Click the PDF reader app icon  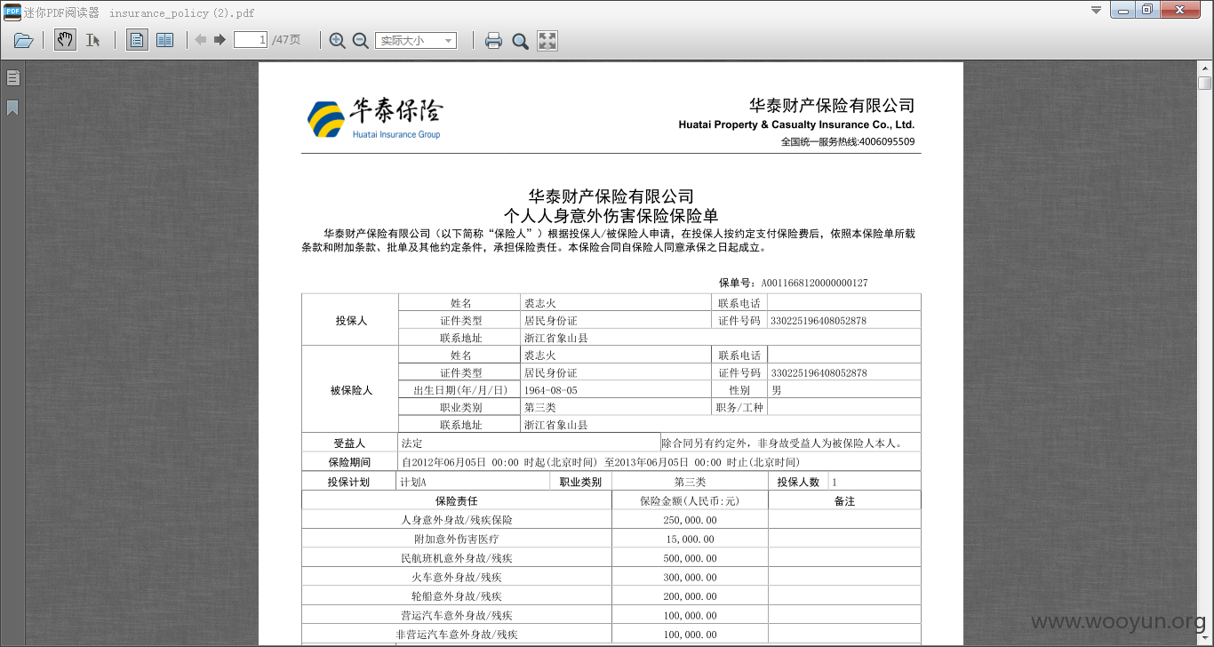(12, 12)
